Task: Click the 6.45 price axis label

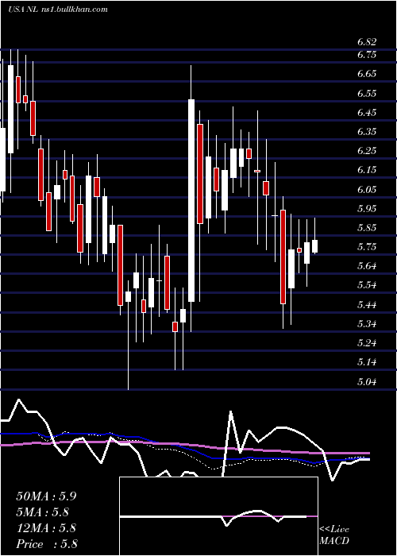Action: [367, 113]
